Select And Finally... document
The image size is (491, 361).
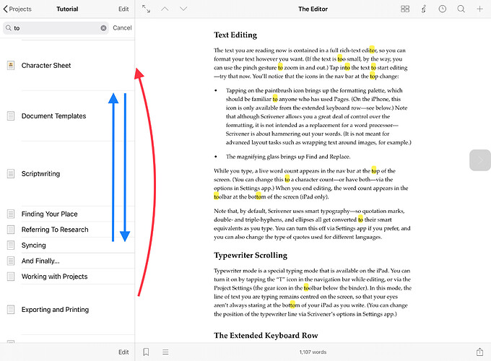click(x=67, y=261)
